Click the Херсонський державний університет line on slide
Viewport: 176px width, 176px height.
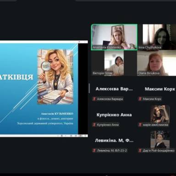tap(45, 123)
